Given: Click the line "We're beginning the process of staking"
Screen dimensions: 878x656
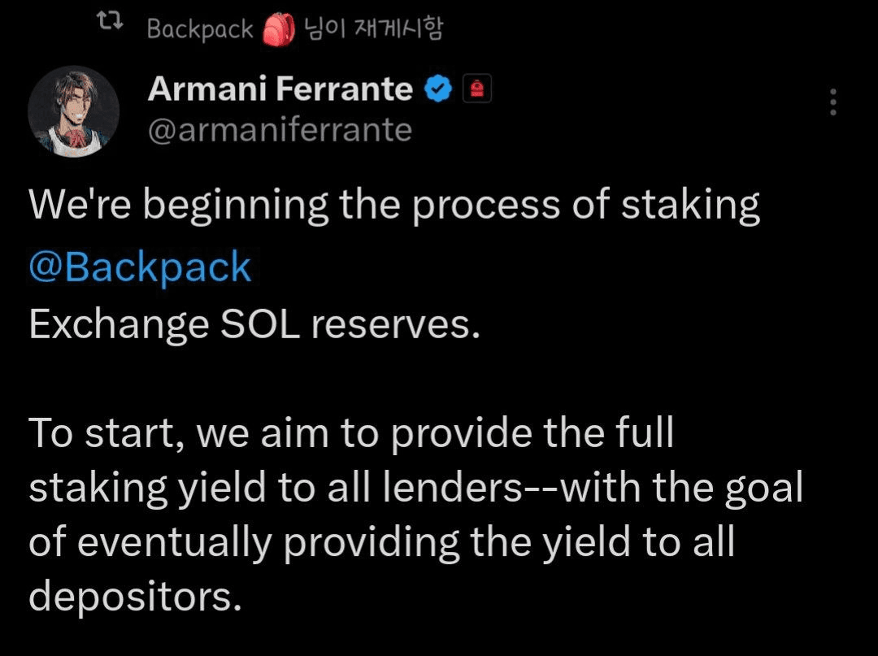Looking at the screenshot, I should tap(394, 206).
